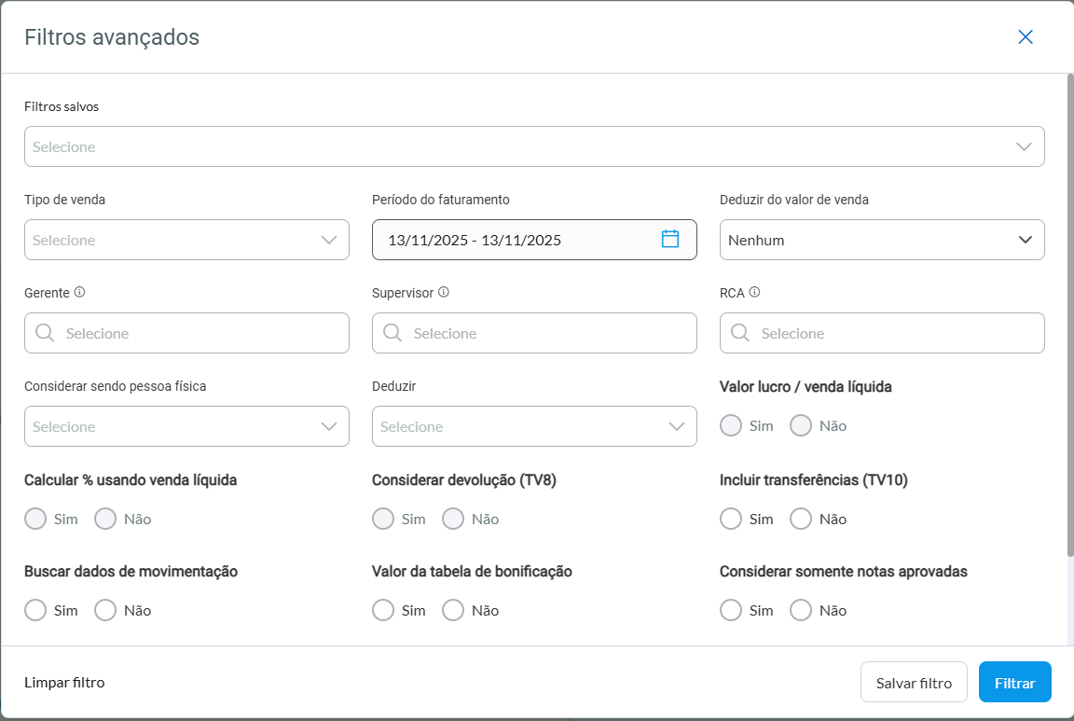This screenshot has height=721, width=1074.
Task: Expand Considerar sendo pessoa física dropdown
Action: coord(186,426)
